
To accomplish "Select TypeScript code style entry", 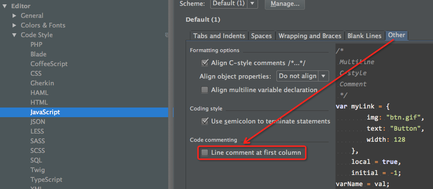I will pyautogui.click(x=46, y=180).
